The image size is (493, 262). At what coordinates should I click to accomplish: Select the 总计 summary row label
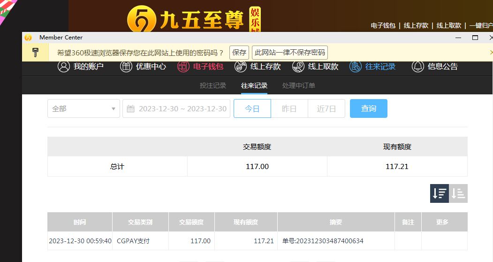(x=117, y=167)
